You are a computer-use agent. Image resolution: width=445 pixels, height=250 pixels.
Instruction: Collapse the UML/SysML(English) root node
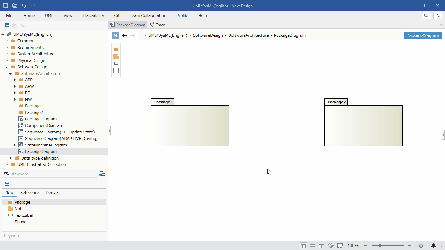(x=3, y=35)
